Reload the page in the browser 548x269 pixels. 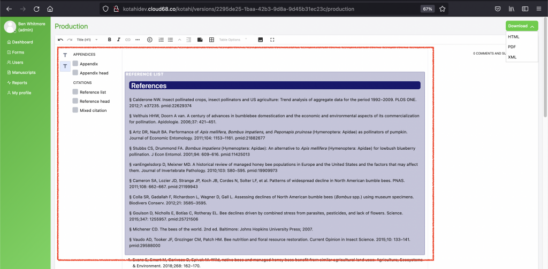(36, 9)
